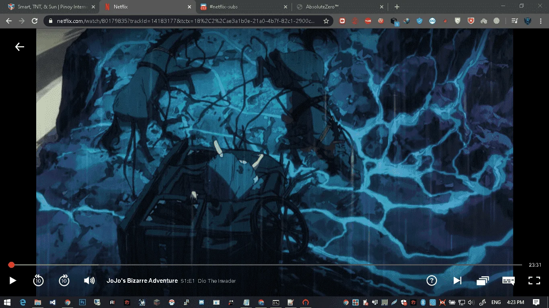The width and height of the screenshot is (549, 308).
Task: Open Chrome media controls playlist icon
Action: coord(514,21)
